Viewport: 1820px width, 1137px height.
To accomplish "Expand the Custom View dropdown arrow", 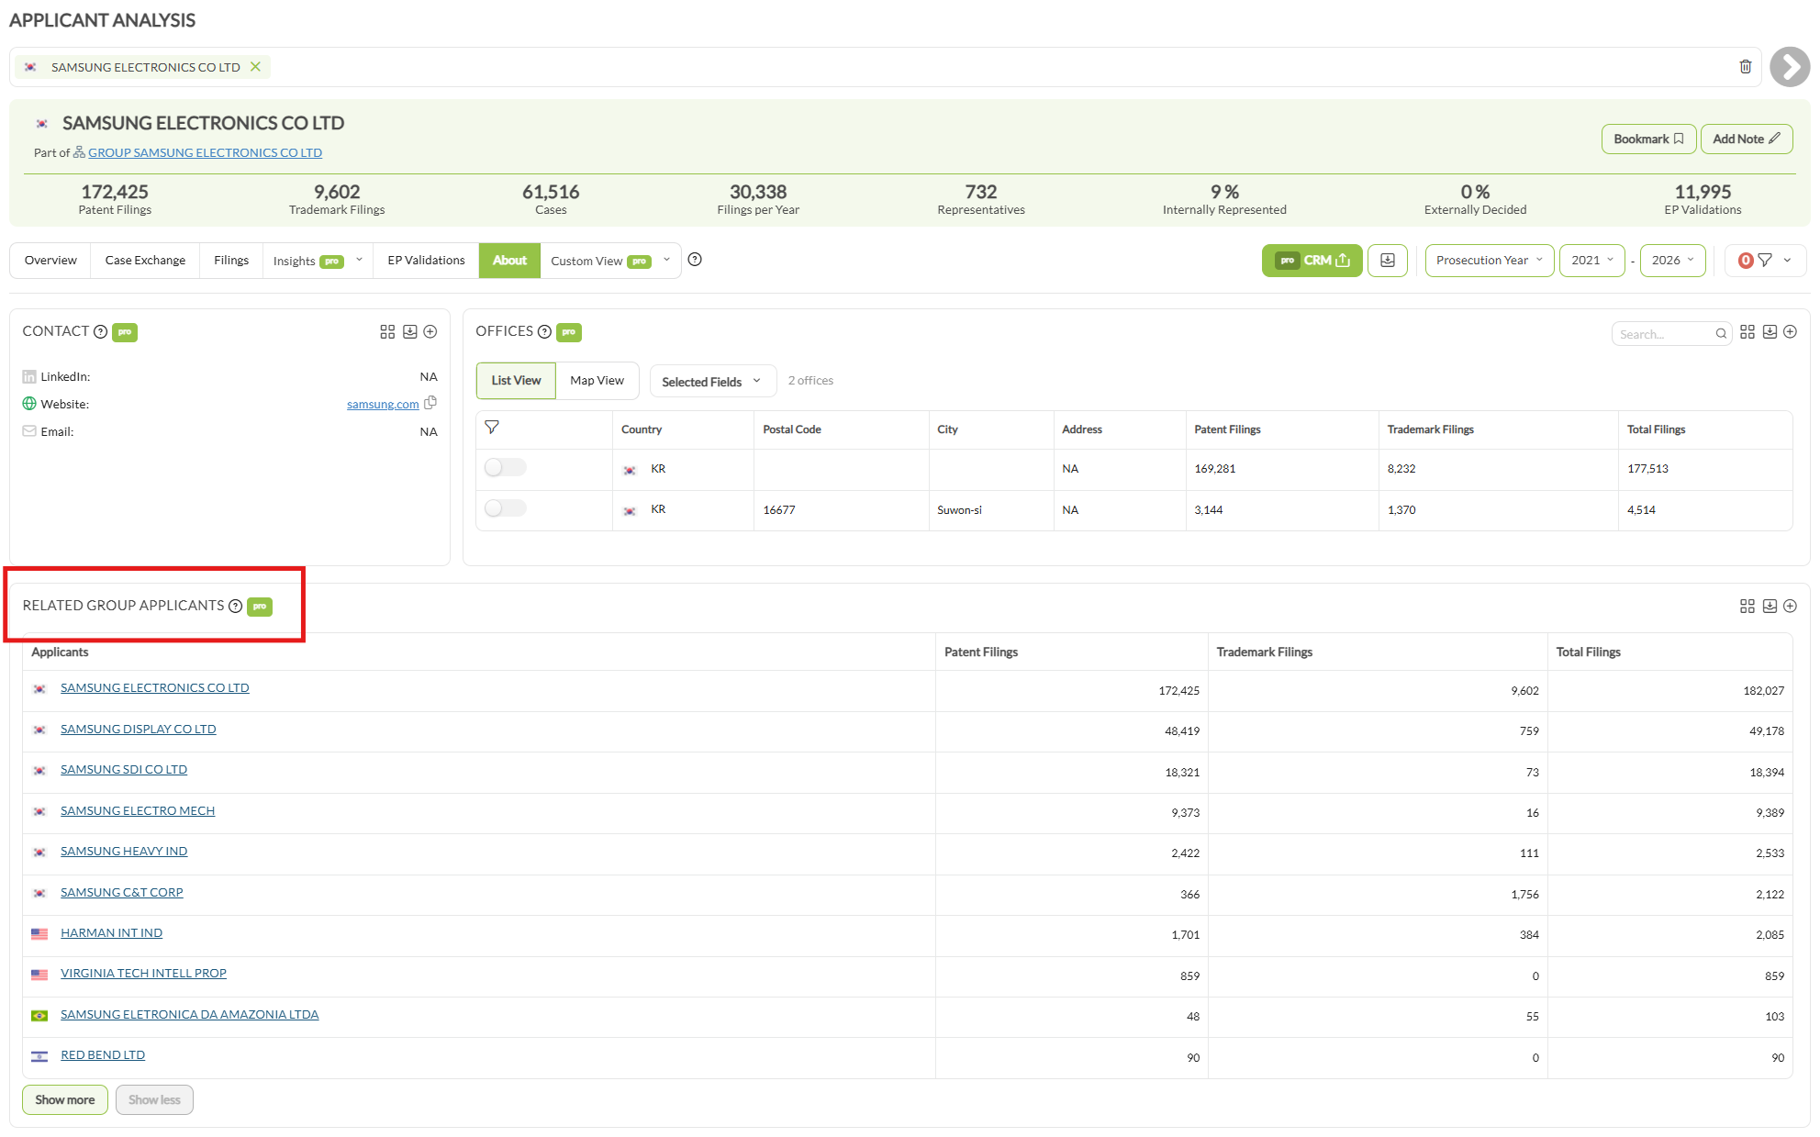I will pos(666,261).
